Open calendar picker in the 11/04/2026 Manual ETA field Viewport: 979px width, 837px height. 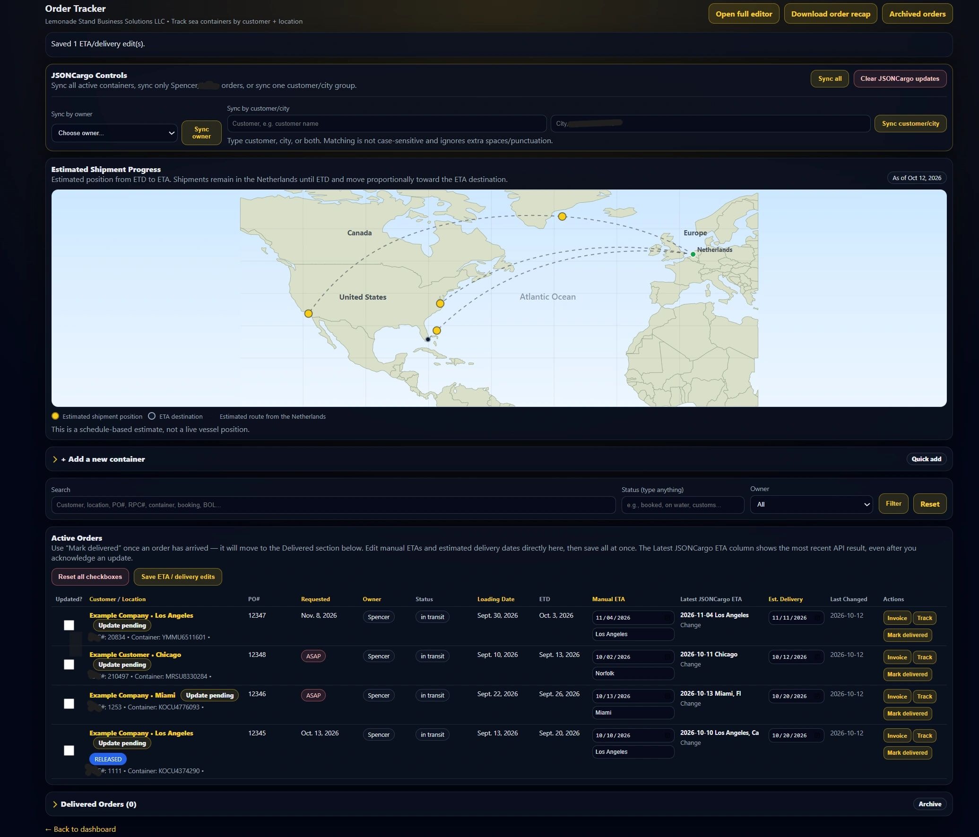point(667,617)
